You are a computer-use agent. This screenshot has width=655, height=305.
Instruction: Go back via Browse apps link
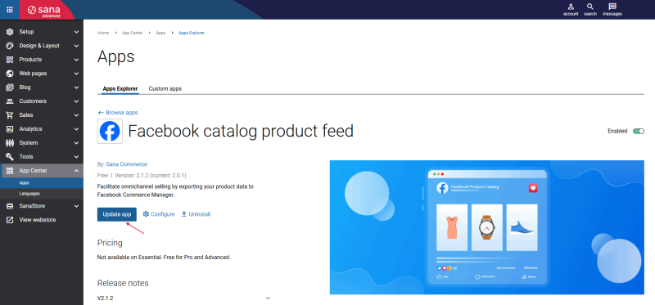point(117,113)
